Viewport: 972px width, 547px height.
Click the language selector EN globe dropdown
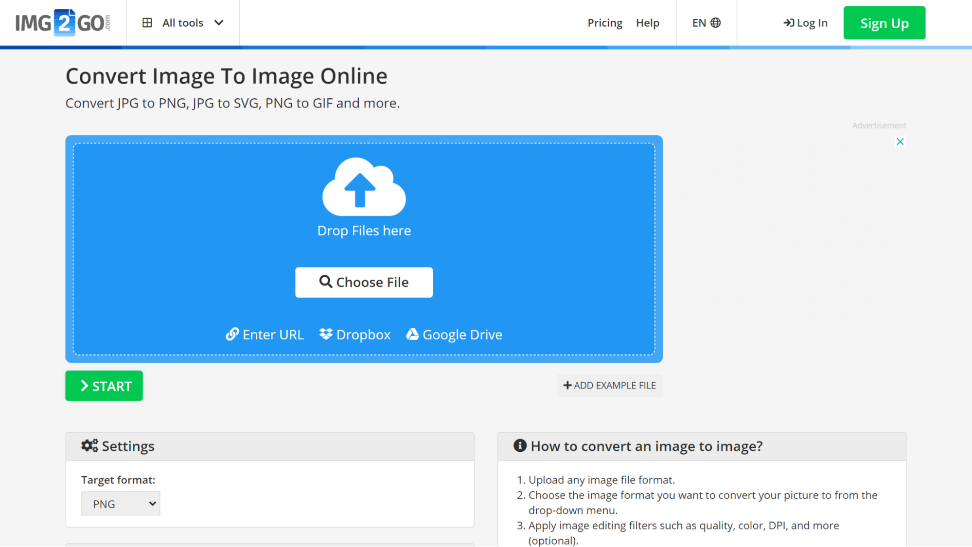point(706,23)
